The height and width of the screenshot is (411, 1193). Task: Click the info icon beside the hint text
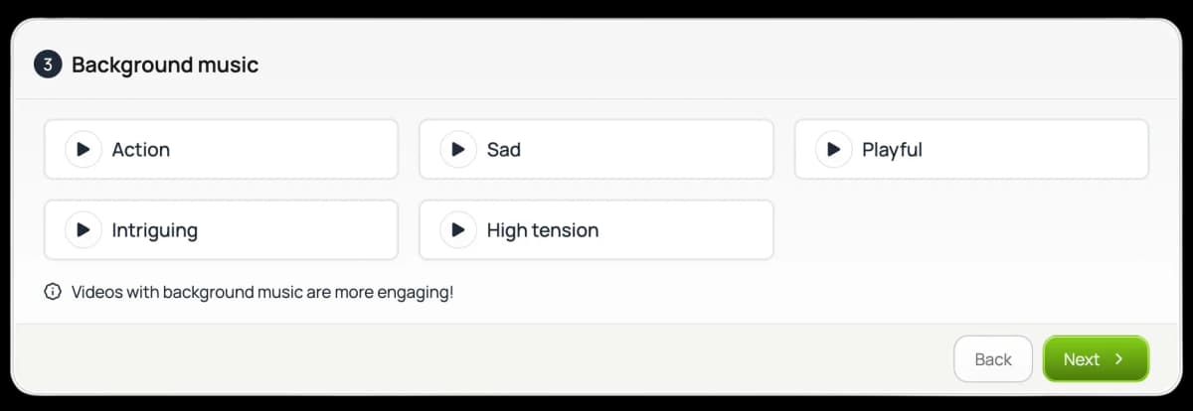[53, 292]
